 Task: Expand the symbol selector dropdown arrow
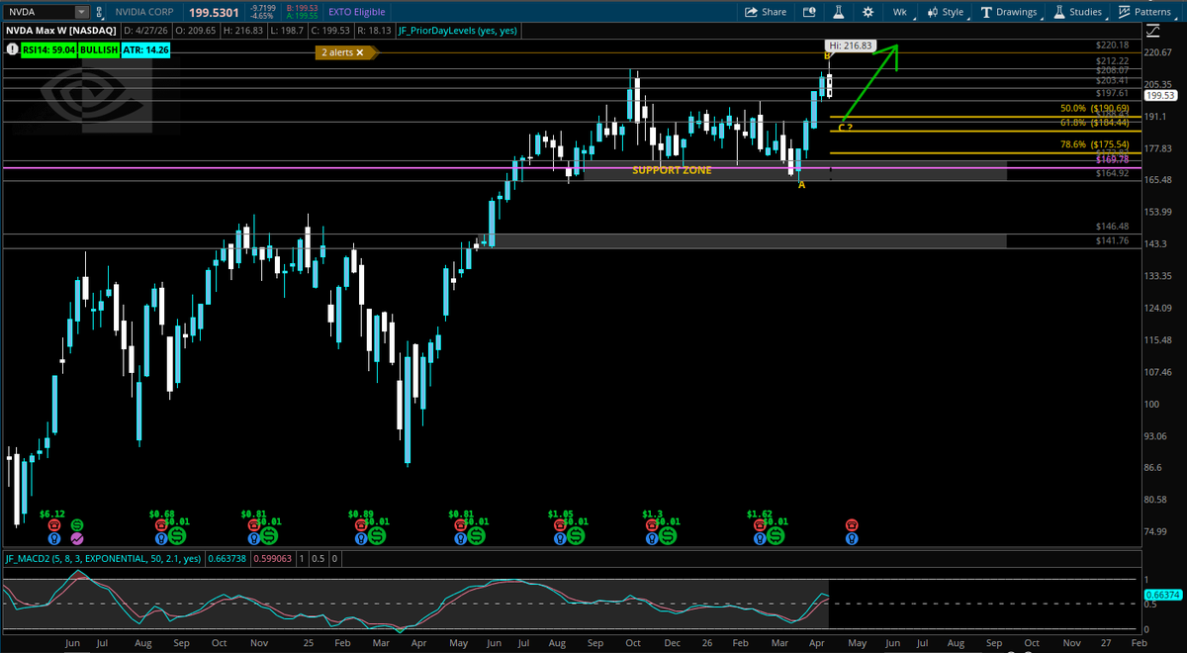80,12
